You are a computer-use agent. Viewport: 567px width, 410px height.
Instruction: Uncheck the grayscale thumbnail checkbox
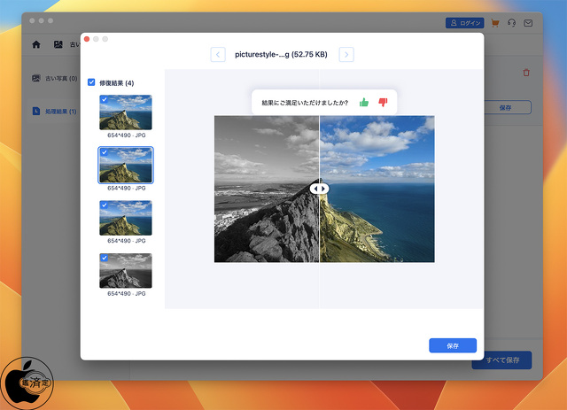[x=105, y=258]
